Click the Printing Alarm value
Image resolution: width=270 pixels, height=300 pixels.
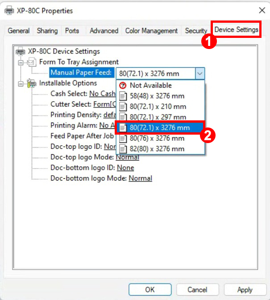click(107, 125)
